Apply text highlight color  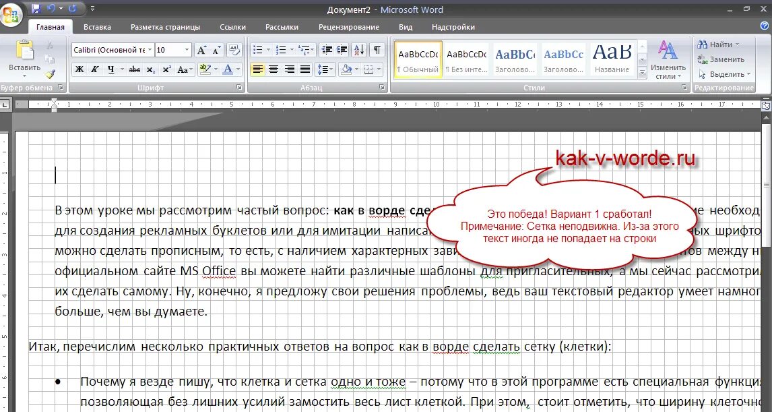click(205, 69)
